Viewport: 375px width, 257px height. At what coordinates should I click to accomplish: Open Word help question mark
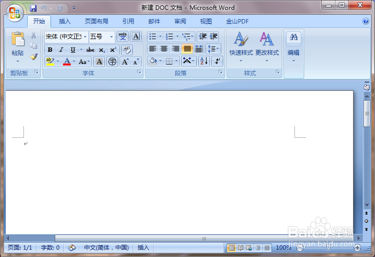point(365,21)
